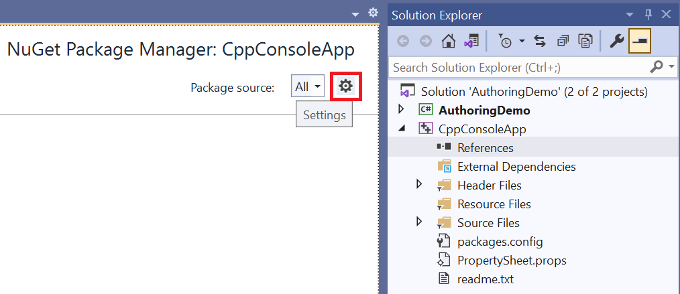The image size is (680, 294).
Task: Click the Source Files filter folder icon
Action: pyautogui.click(x=444, y=223)
